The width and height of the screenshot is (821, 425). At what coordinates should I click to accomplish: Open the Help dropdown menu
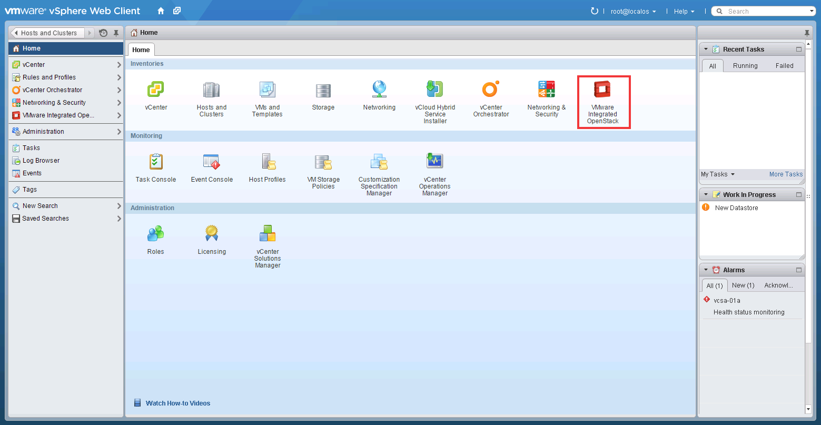[684, 11]
